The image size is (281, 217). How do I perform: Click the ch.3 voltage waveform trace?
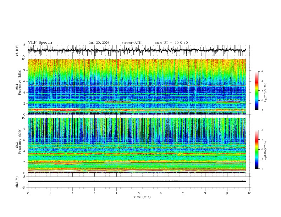pos(137,182)
